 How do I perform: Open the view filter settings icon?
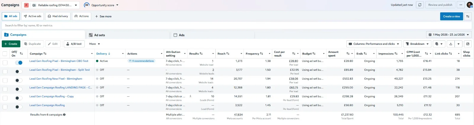click(468, 17)
